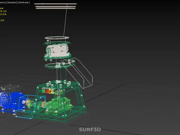180x135 pixels.
Task: Select the white discharge chute outline
Action: (78, 73)
